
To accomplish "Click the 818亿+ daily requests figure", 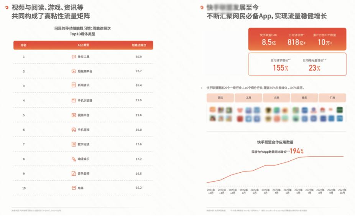I will (296, 42).
